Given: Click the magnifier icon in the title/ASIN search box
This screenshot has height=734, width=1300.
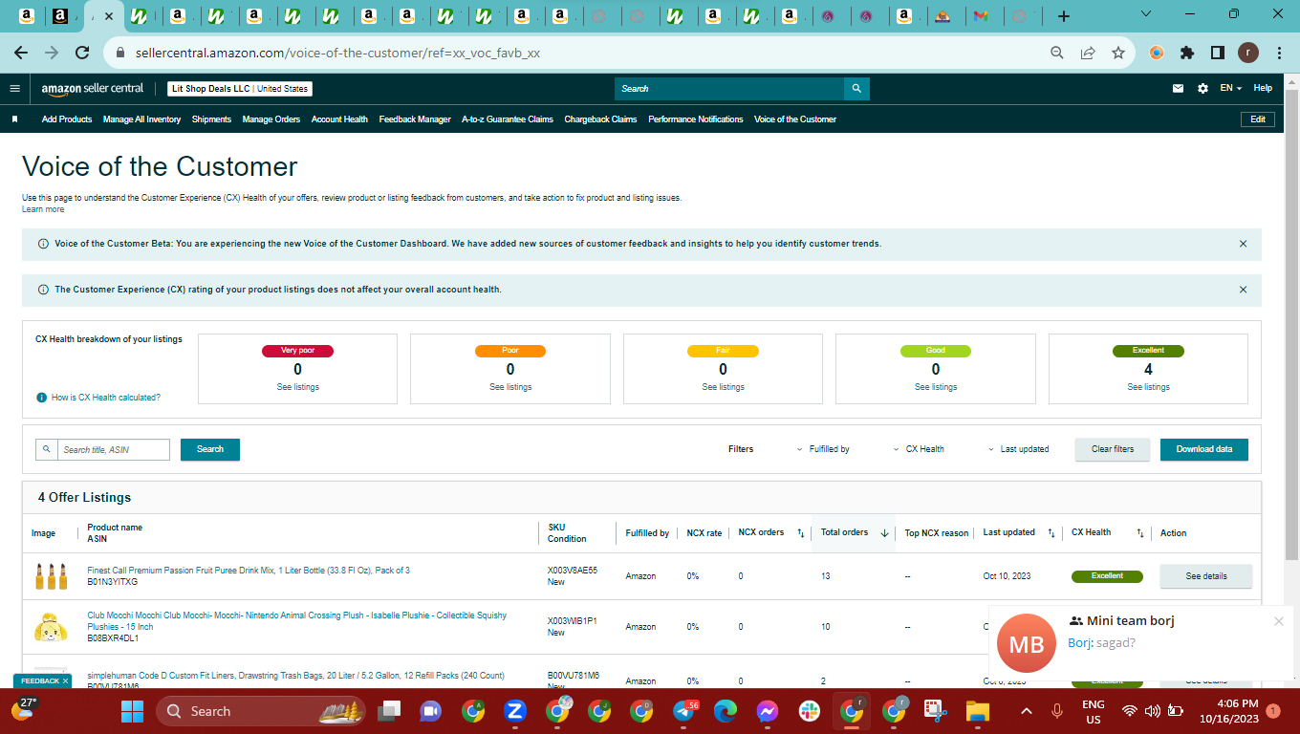Looking at the screenshot, I should (x=46, y=449).
